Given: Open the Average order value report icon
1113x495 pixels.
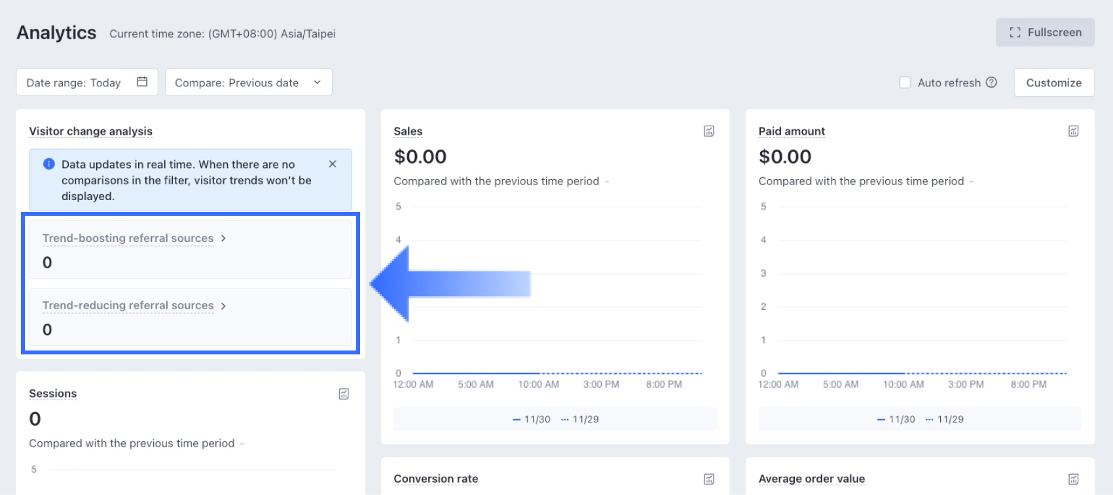Looking at the screenshot, I should (1074, 479).
